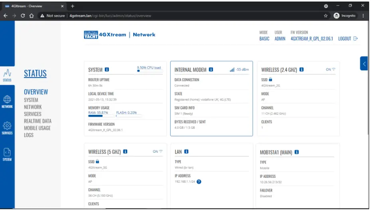Open the new tab plus button

pos(73,6)
